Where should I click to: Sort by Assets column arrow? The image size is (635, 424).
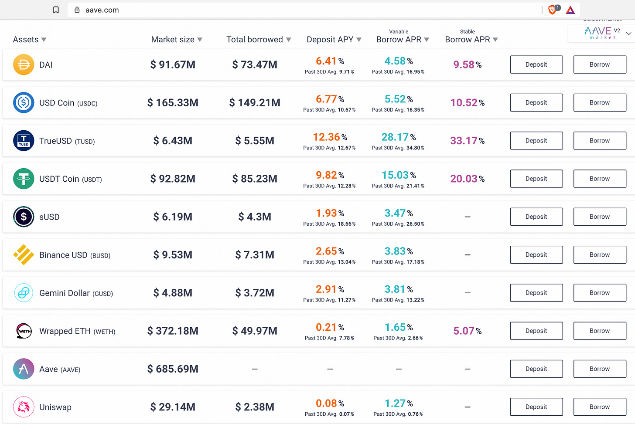[x=44, y=40]
